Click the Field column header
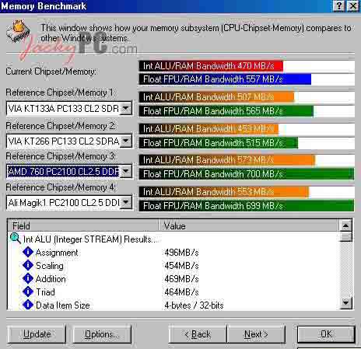The height and width of the screenshot is (349, 361). pyautogui.click(x=82, y=226)
